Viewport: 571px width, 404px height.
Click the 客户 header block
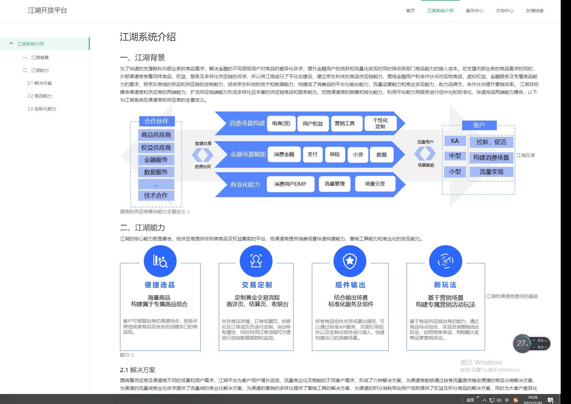[x=479, y=125]
